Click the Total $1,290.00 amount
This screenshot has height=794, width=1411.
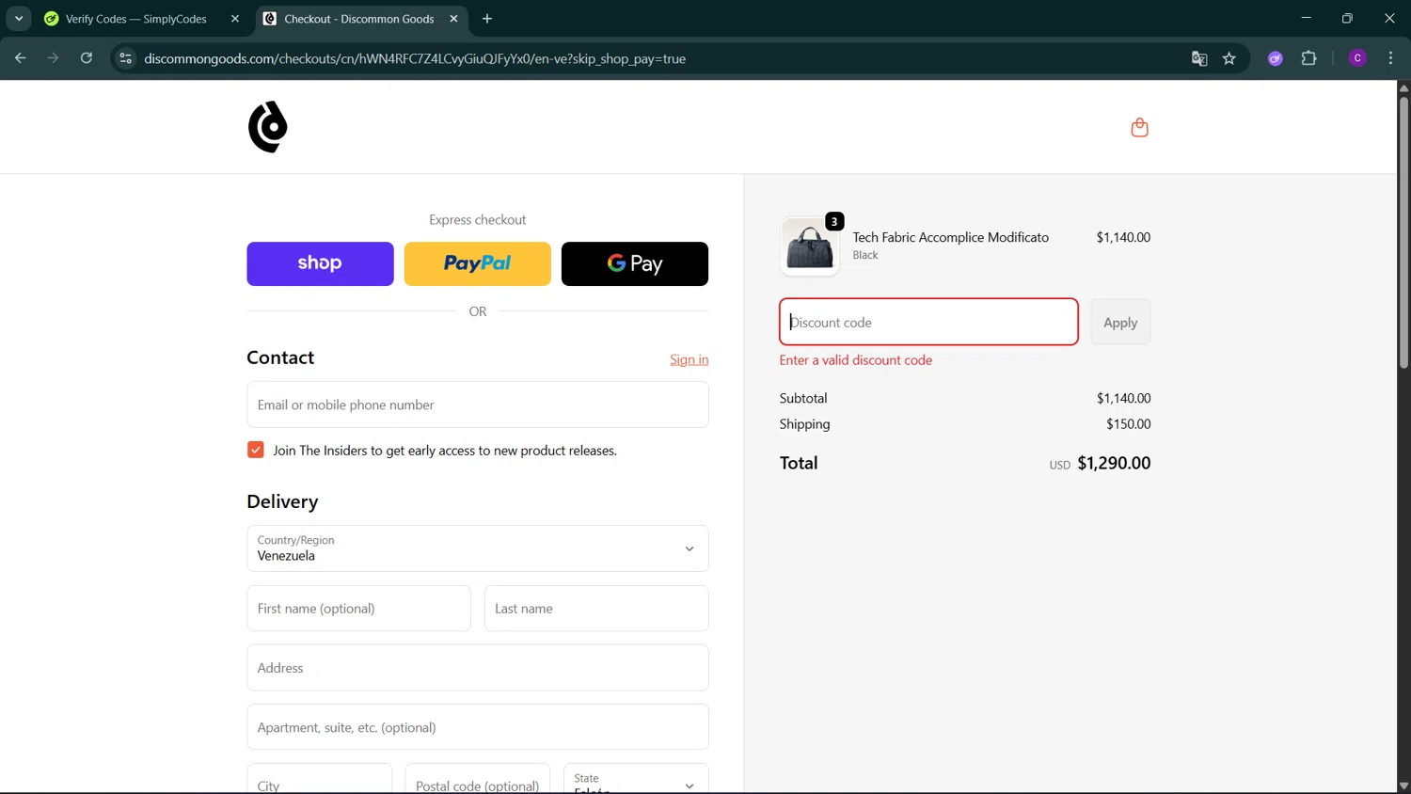[x=1114, y=463]
